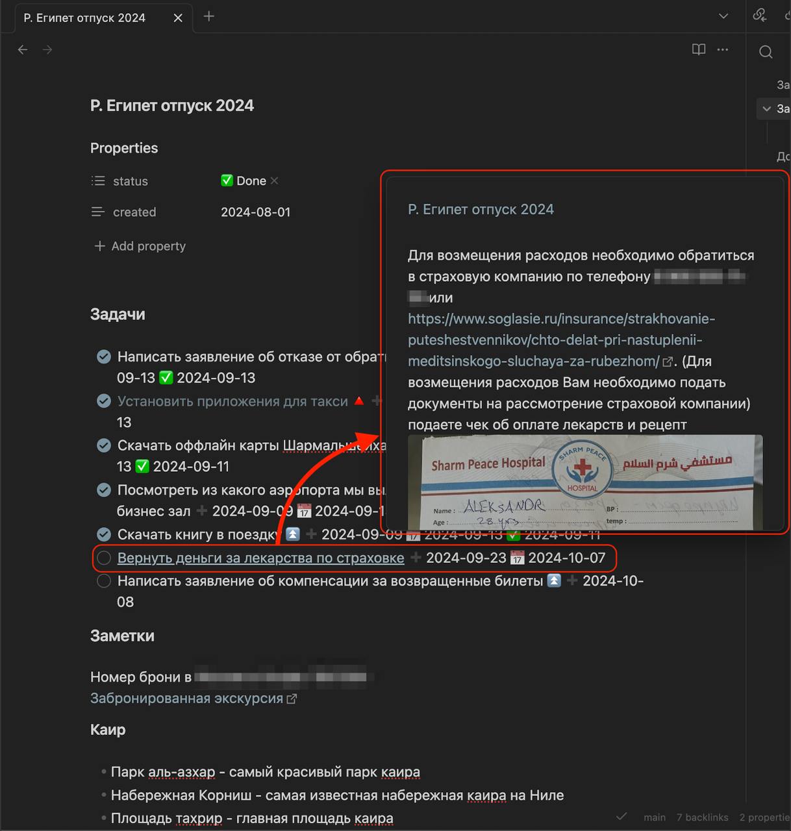Click Add property button
Image resolution: width=791 pixels, height=831 pixels.
click(140, 246)
